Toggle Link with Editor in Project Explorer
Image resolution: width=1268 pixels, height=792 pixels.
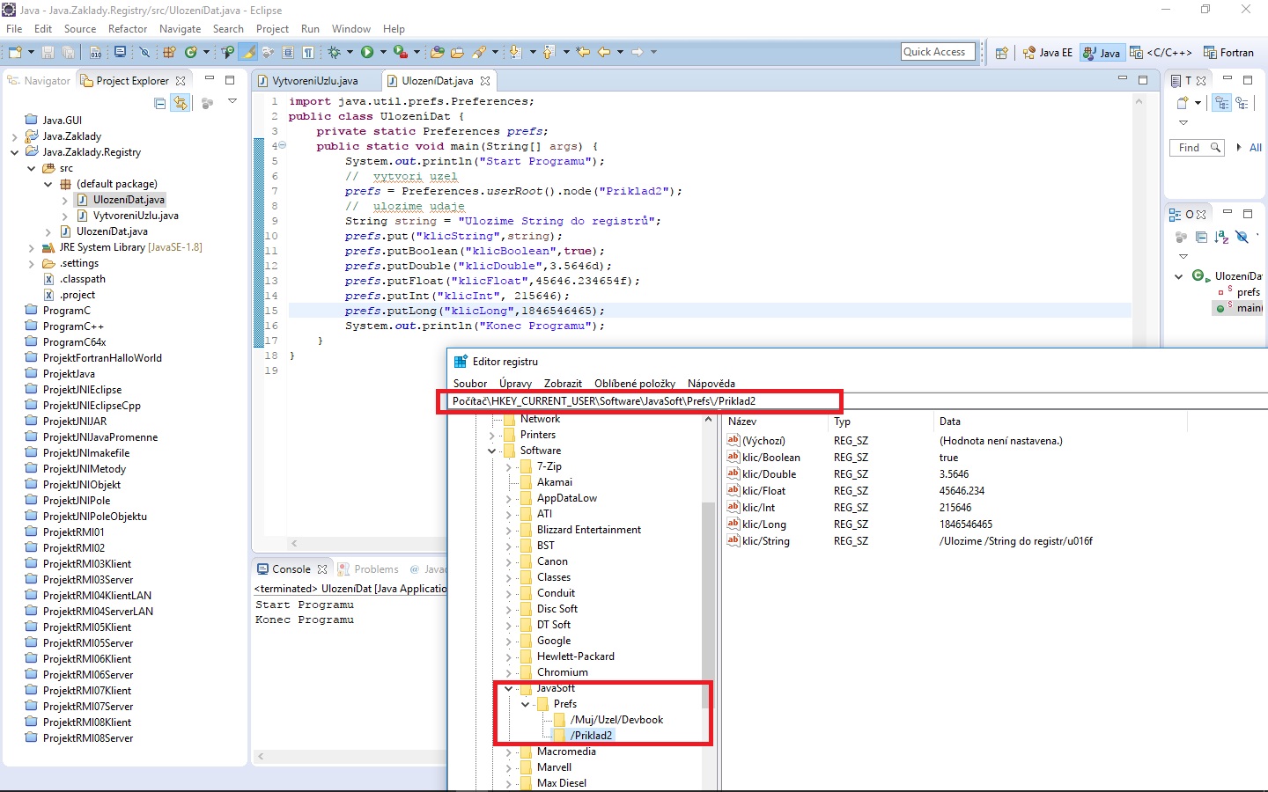180,103
